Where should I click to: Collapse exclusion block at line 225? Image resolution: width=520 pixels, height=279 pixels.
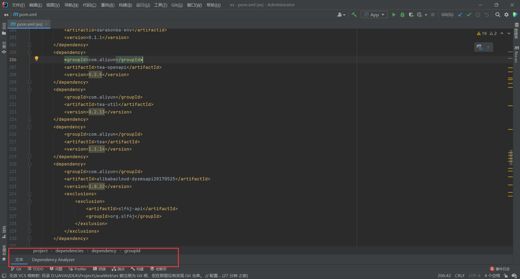pyautogui.click(x=30, y=201)
